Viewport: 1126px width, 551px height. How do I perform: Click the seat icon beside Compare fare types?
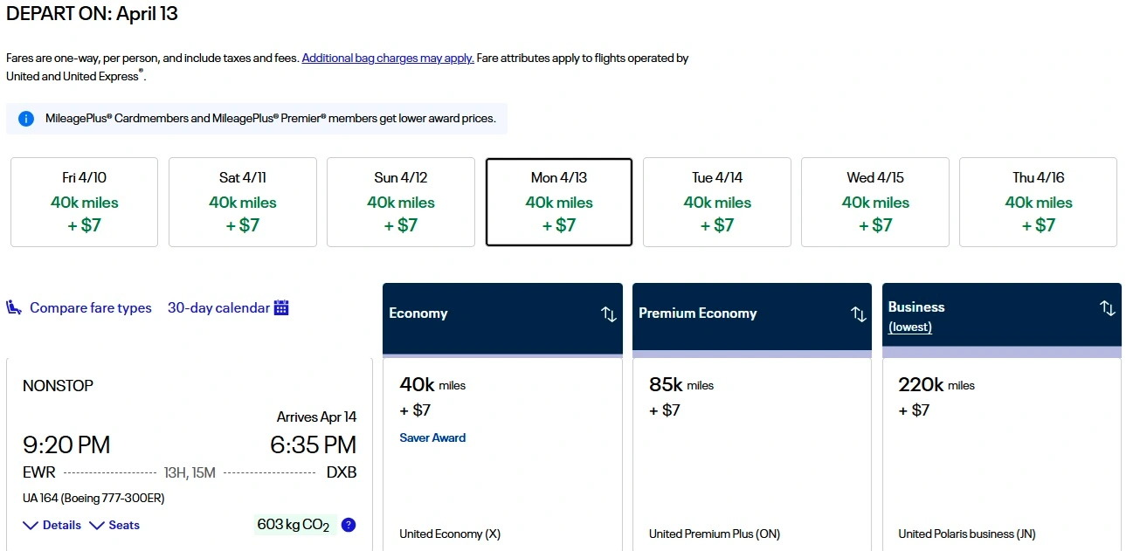click(14, 307)
